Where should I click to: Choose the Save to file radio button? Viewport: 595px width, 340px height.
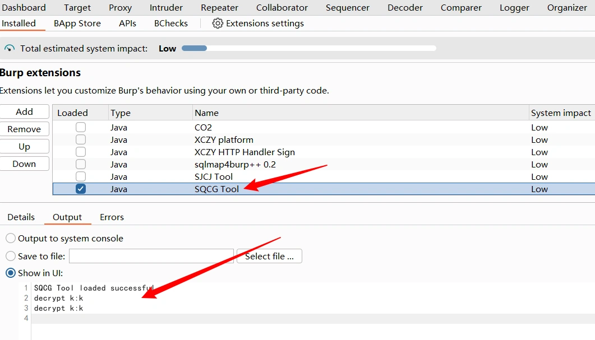11,257
